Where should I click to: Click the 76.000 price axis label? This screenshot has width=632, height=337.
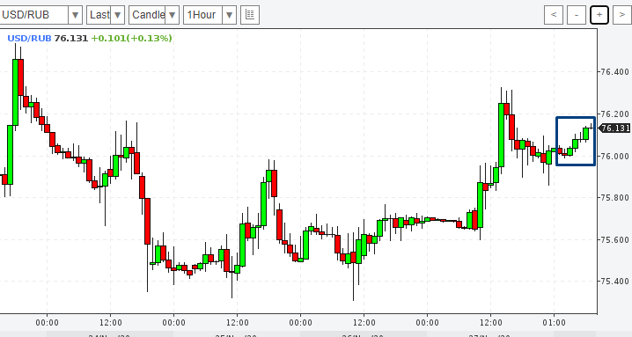tap(614, 156)
